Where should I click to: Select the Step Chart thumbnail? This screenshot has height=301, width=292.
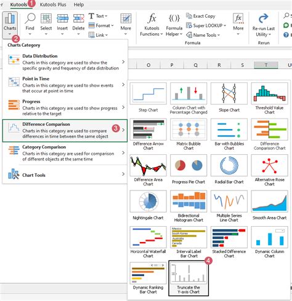click(148, 93)
